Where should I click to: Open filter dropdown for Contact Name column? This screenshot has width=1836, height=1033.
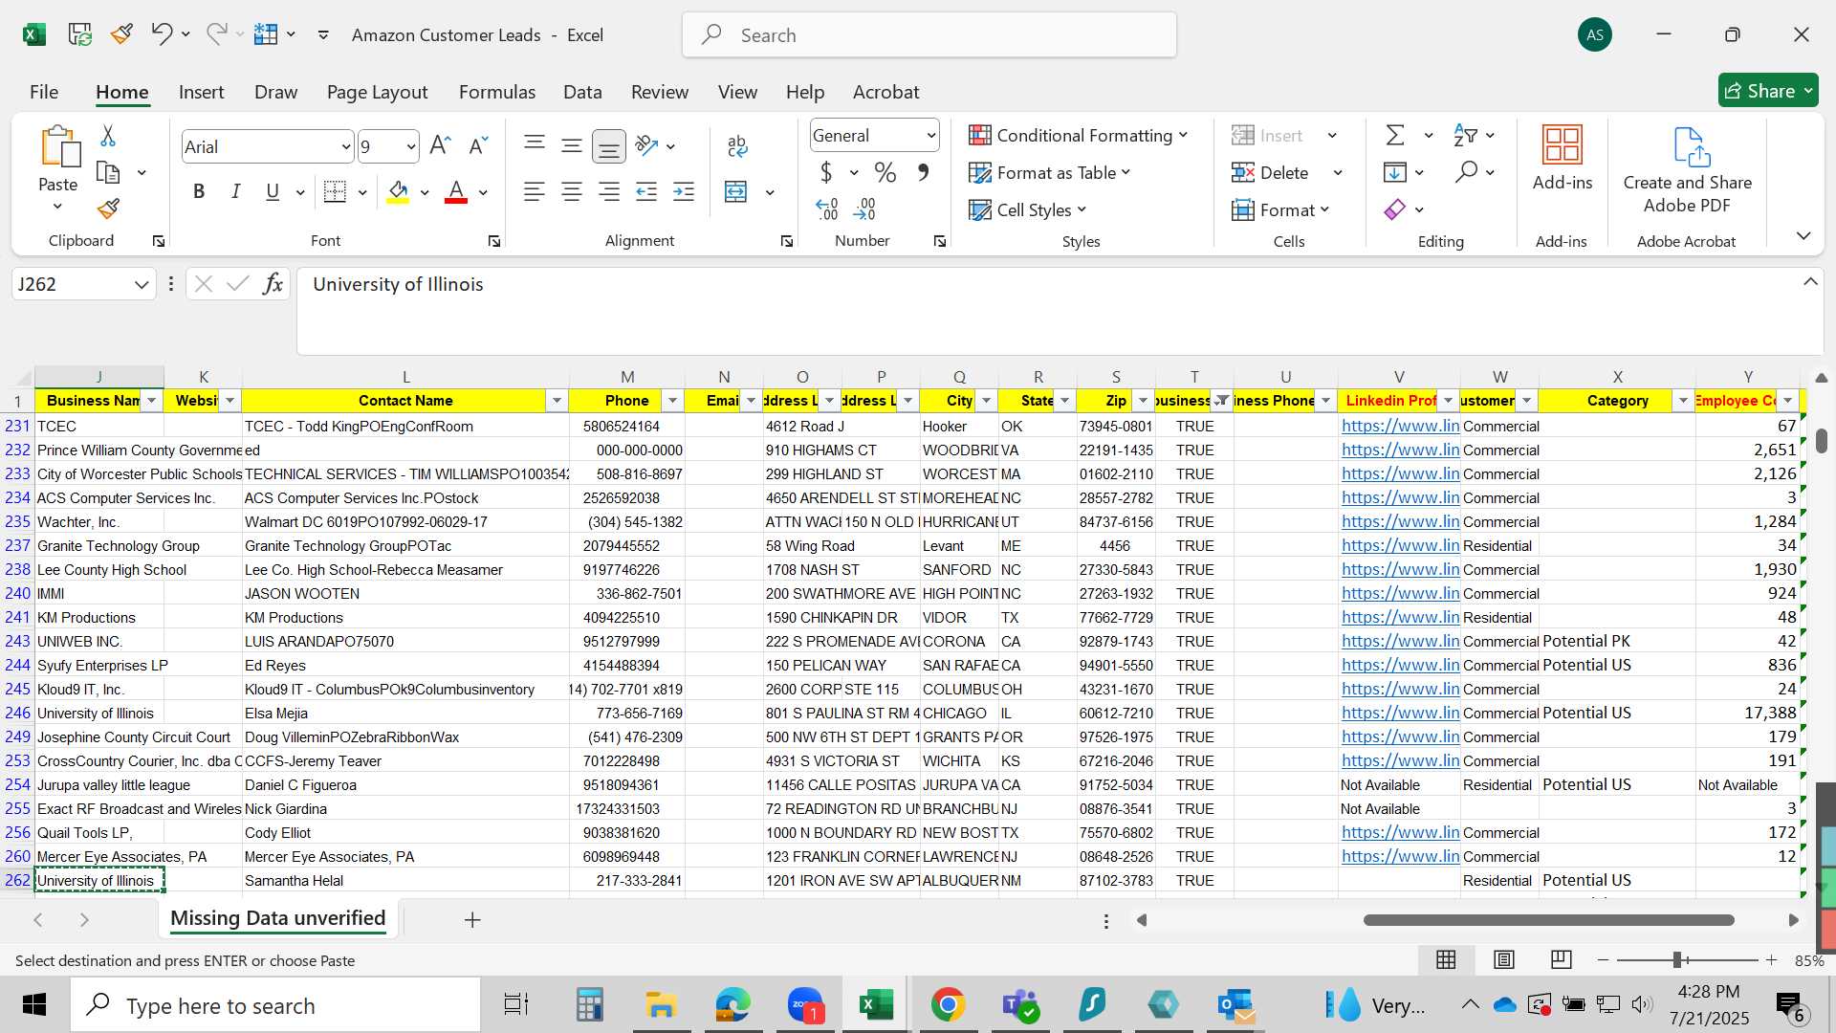(557, 401)
